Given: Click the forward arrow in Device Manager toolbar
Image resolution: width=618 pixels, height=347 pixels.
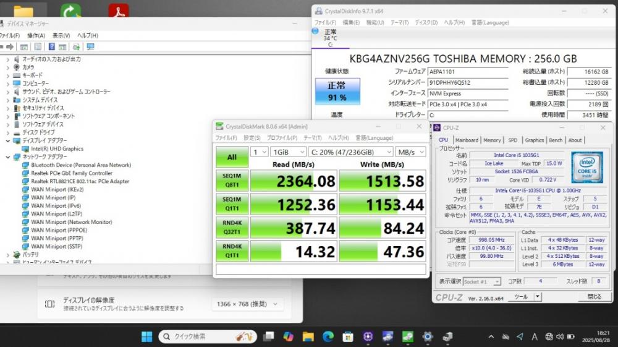Looking at the screenshot, I should pos(10,47).
